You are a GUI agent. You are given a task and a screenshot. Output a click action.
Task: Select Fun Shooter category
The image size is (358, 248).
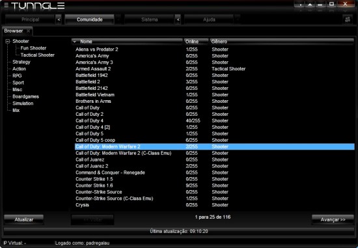point(33,48)
